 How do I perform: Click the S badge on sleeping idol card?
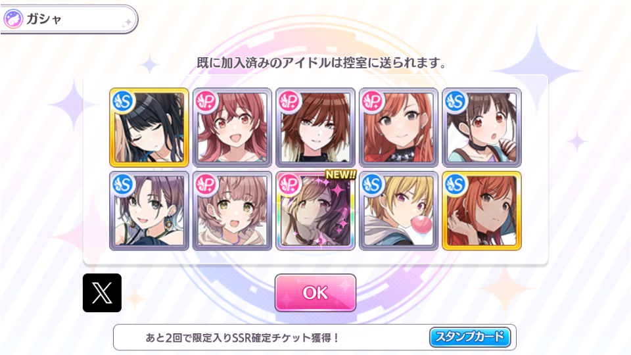coord(123,101)
